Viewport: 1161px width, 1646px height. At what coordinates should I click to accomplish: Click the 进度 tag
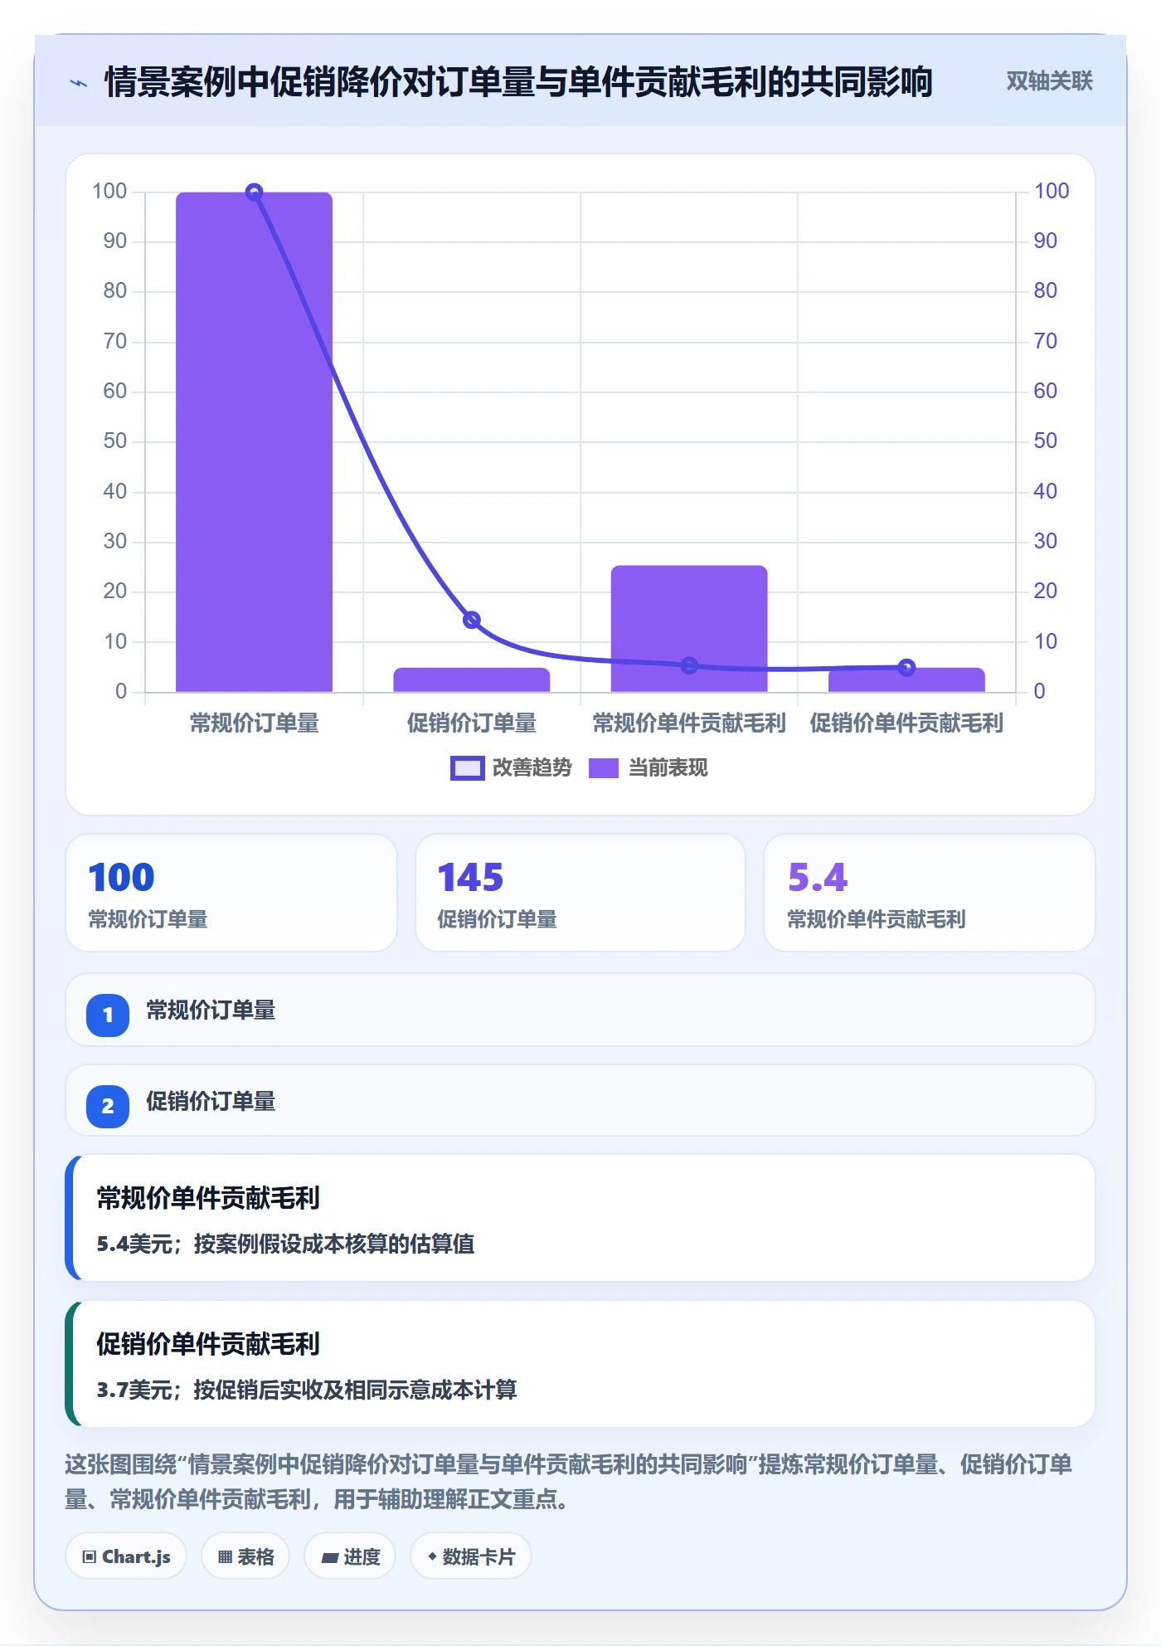(350, 1556)
